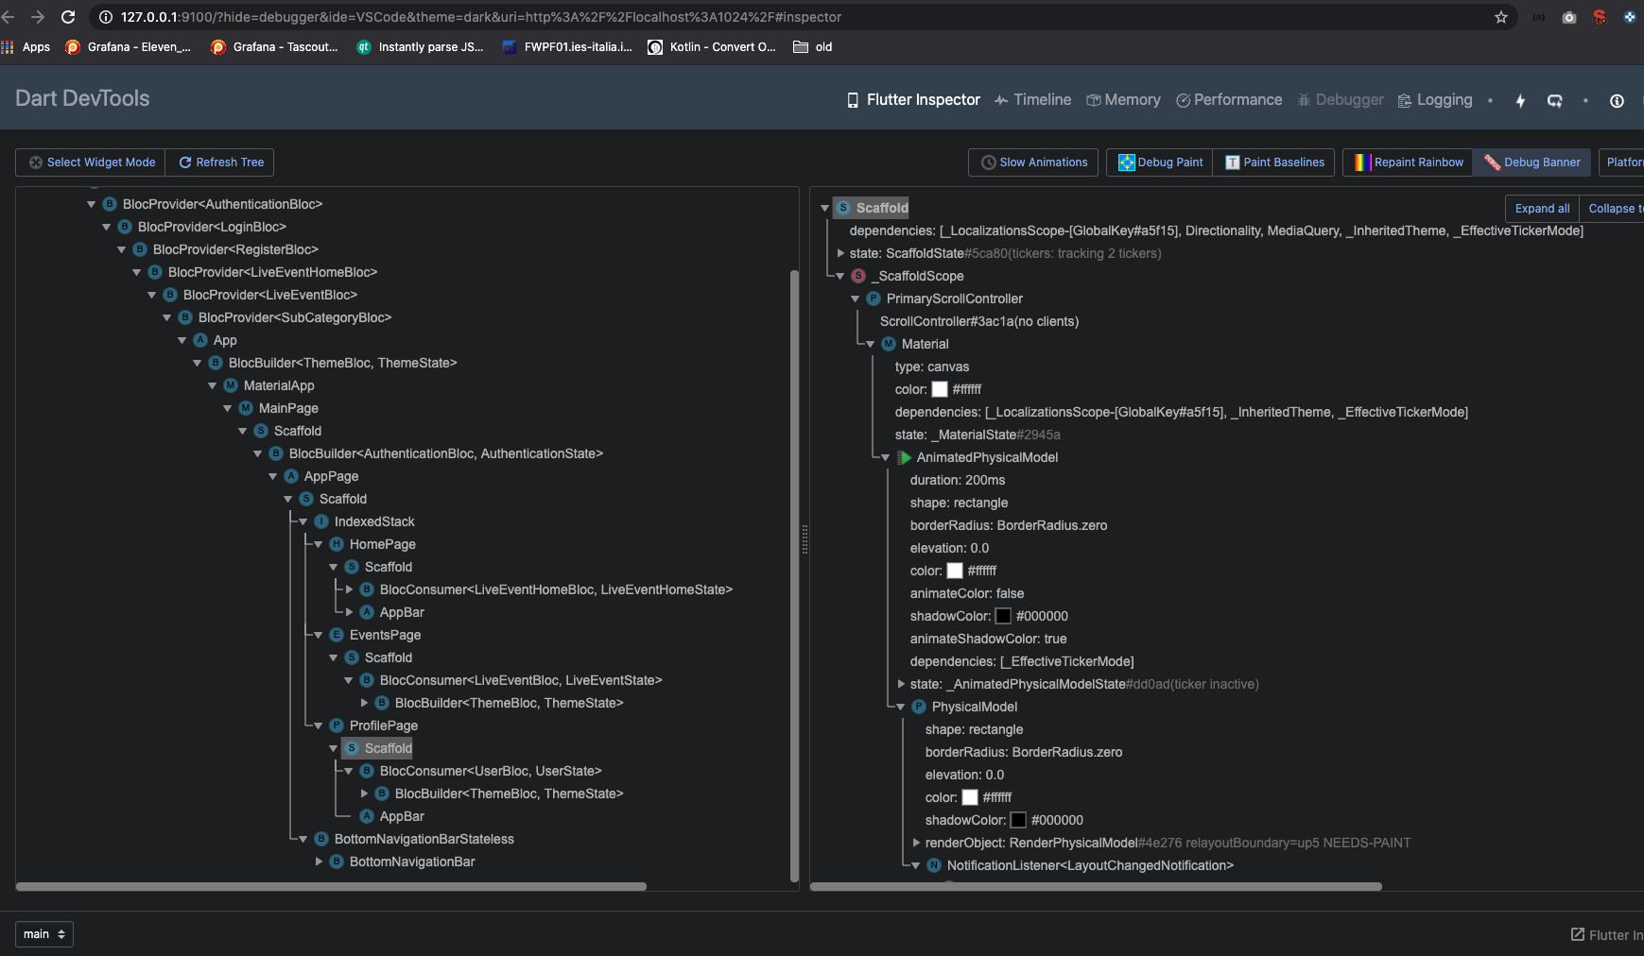Toggle Paint Baselines

[x=1274, y=162]
